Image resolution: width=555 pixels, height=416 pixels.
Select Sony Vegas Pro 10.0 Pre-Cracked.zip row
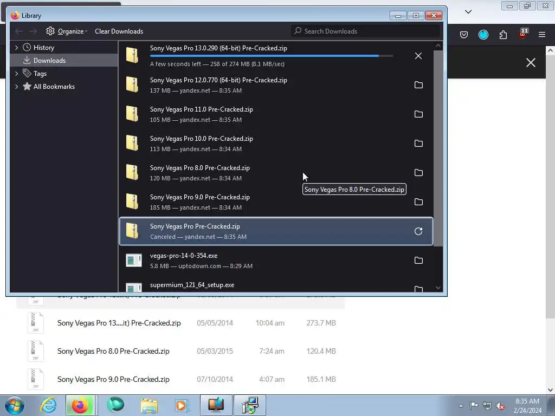pyautogui.click(x=276, y=143)
